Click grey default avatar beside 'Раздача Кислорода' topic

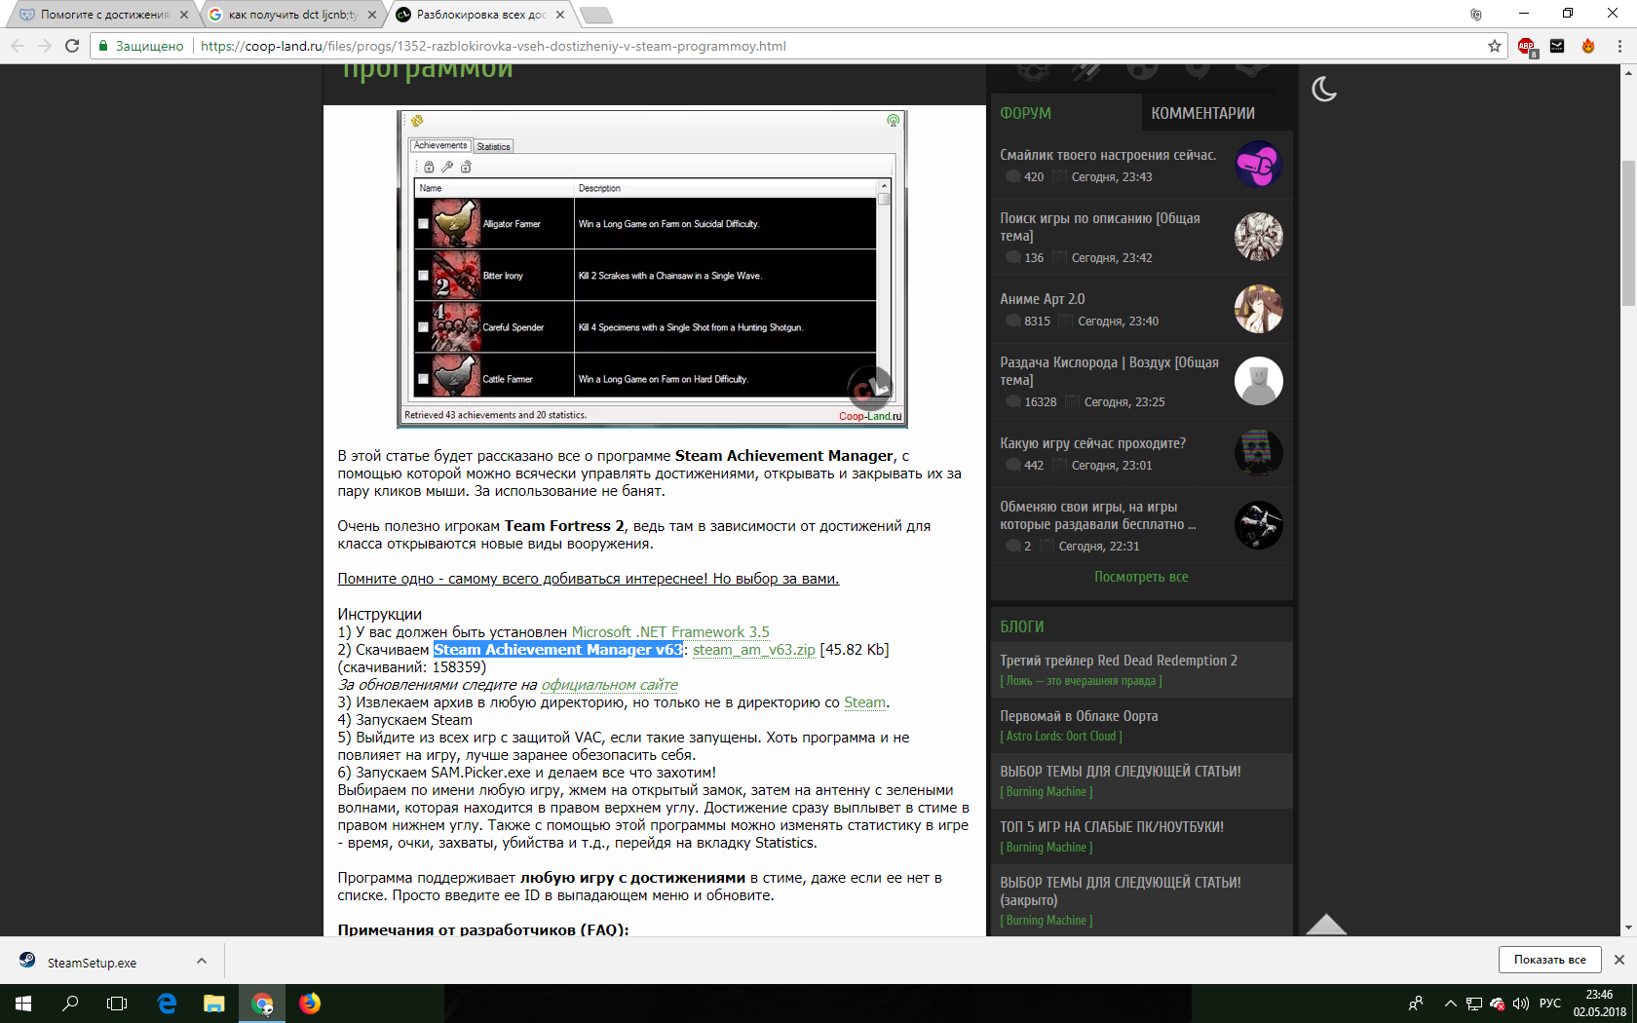point(1258,381)
